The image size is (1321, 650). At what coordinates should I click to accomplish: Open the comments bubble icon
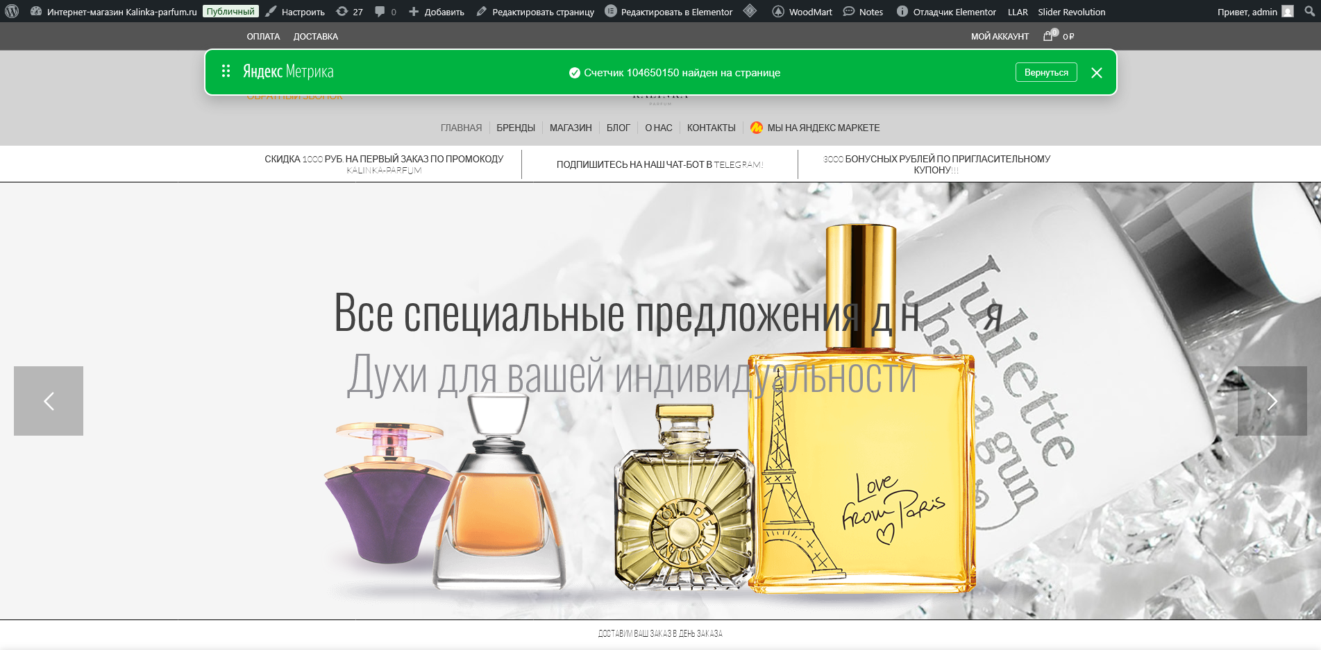[380, 11]
